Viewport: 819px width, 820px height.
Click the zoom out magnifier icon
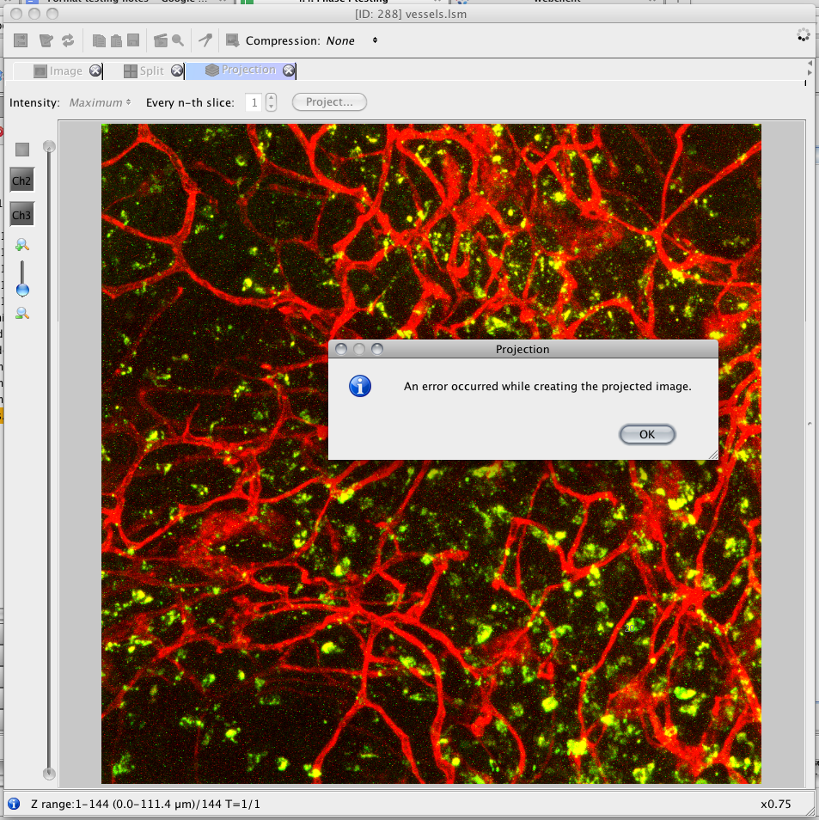[22, 313]
